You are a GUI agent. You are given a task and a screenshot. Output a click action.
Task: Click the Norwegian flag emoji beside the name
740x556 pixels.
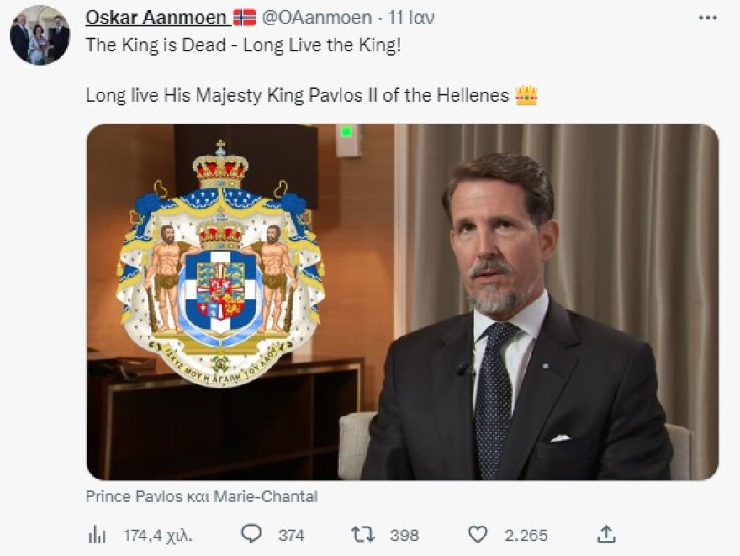(x=245, y=18)
